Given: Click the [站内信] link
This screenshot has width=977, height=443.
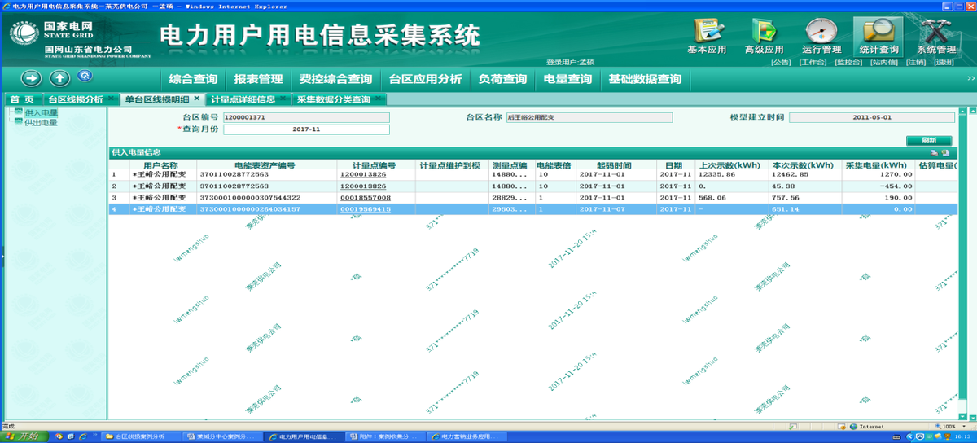Looking at the screenshot, I should point(883,62).
